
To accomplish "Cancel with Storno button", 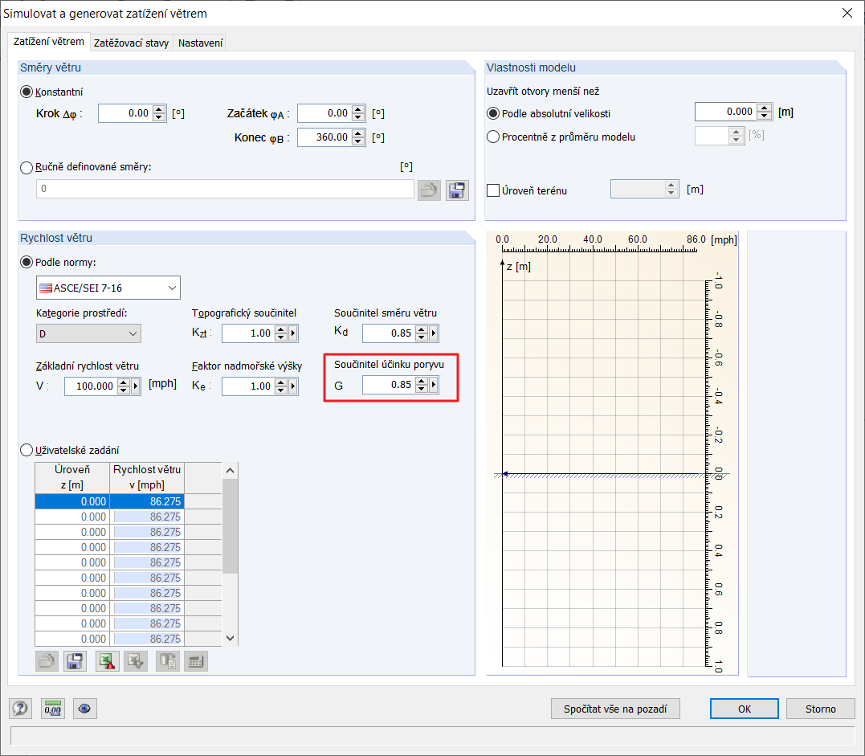I will 820,709.
